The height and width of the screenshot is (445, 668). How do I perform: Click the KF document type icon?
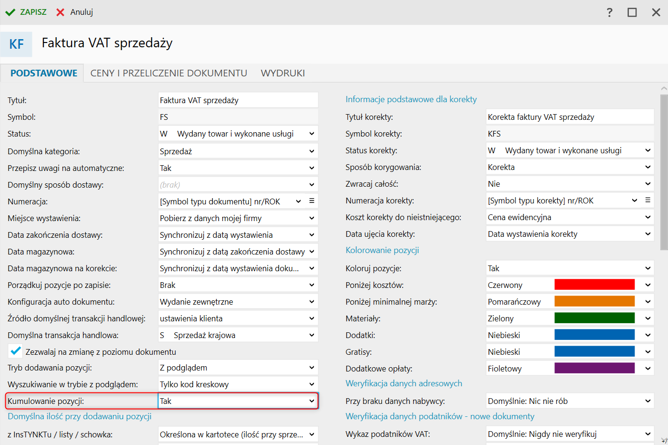16,44
